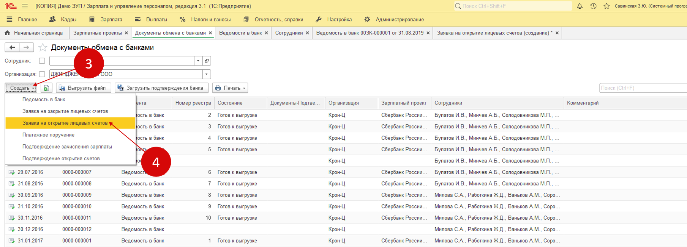Image resolution: width=687 pixels, height=247 pixels.
Task: Select Заявка на открытие лицевых счетов
Action: point(65,123)
